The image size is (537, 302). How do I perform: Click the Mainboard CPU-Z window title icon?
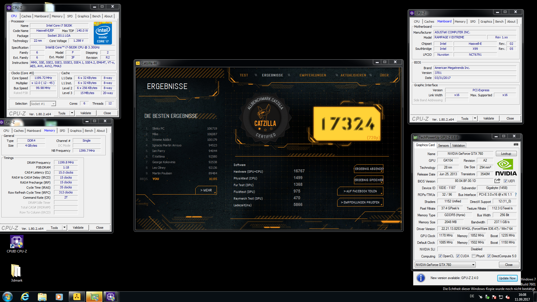412,13
